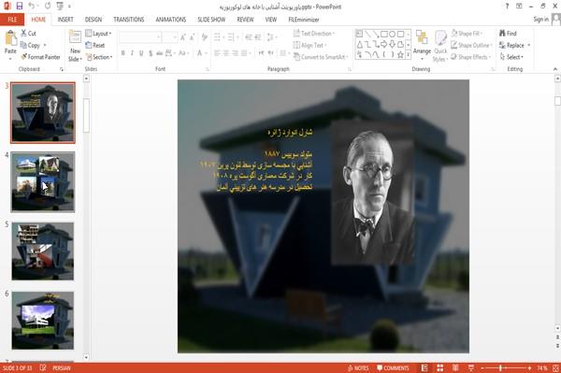Open the Shape Outline dropdown
Screen dimensions: 561x373
[x=471, y=45]
